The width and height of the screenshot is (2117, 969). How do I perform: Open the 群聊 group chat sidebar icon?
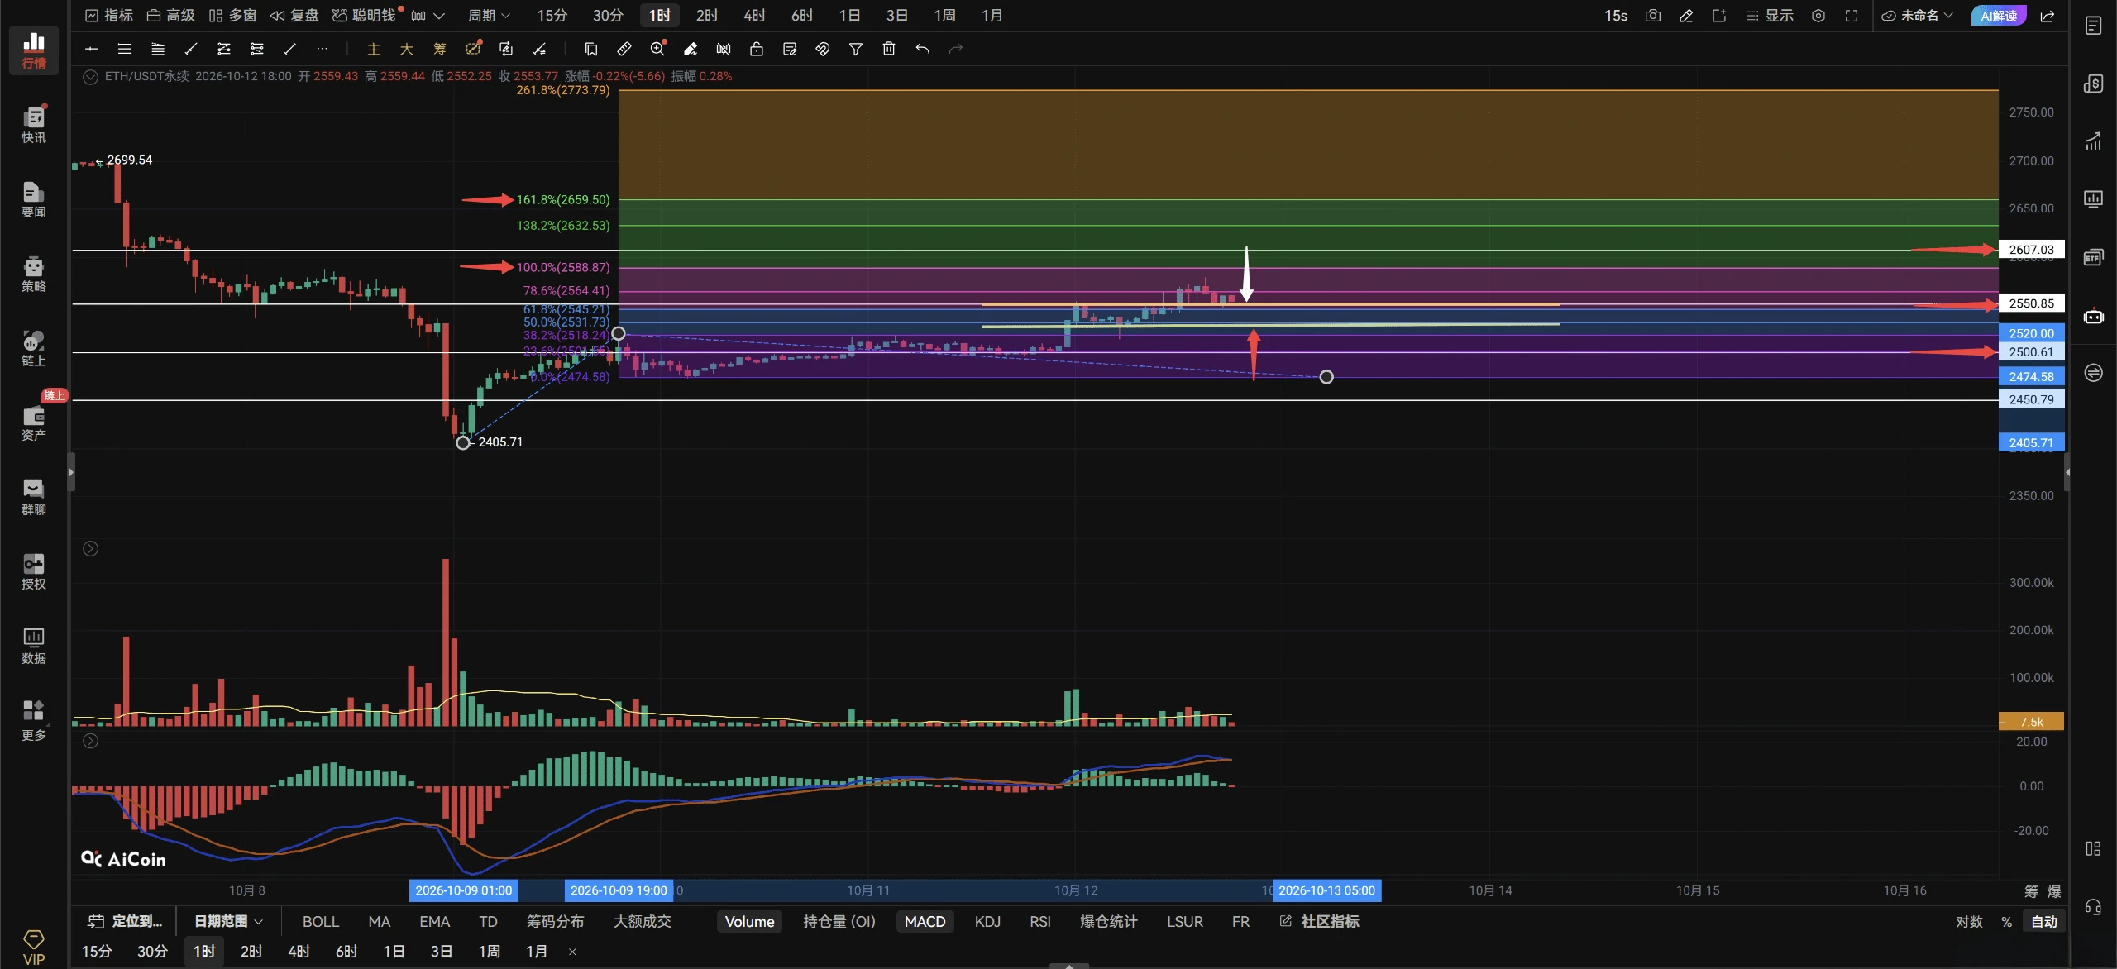coord(34,497)
